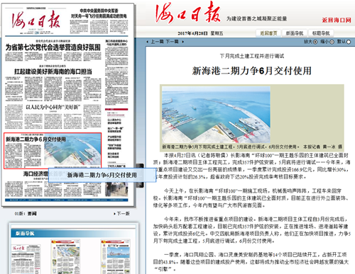Select highlighted 新海港二期 article on page preview
This screenshot has height=274, width=355.
pos(53,151)
